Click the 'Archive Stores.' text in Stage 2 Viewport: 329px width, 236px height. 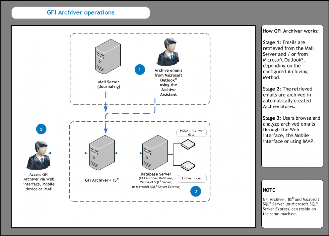279,106
